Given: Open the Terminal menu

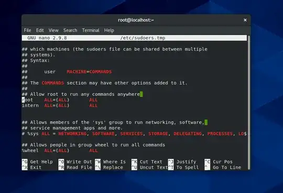Looking at the screenshot, I should (91, 30).
